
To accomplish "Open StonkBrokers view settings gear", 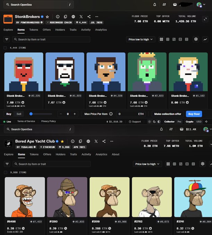I will pos(196,39).
